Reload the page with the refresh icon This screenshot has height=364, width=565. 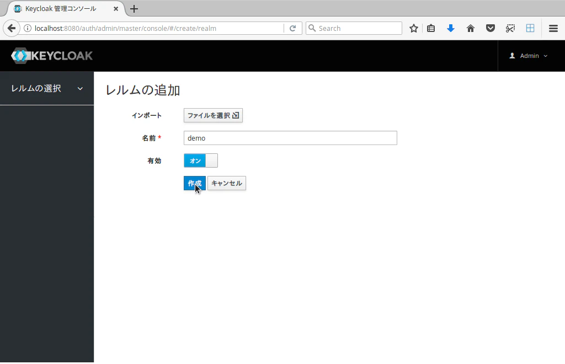(292, 28)
